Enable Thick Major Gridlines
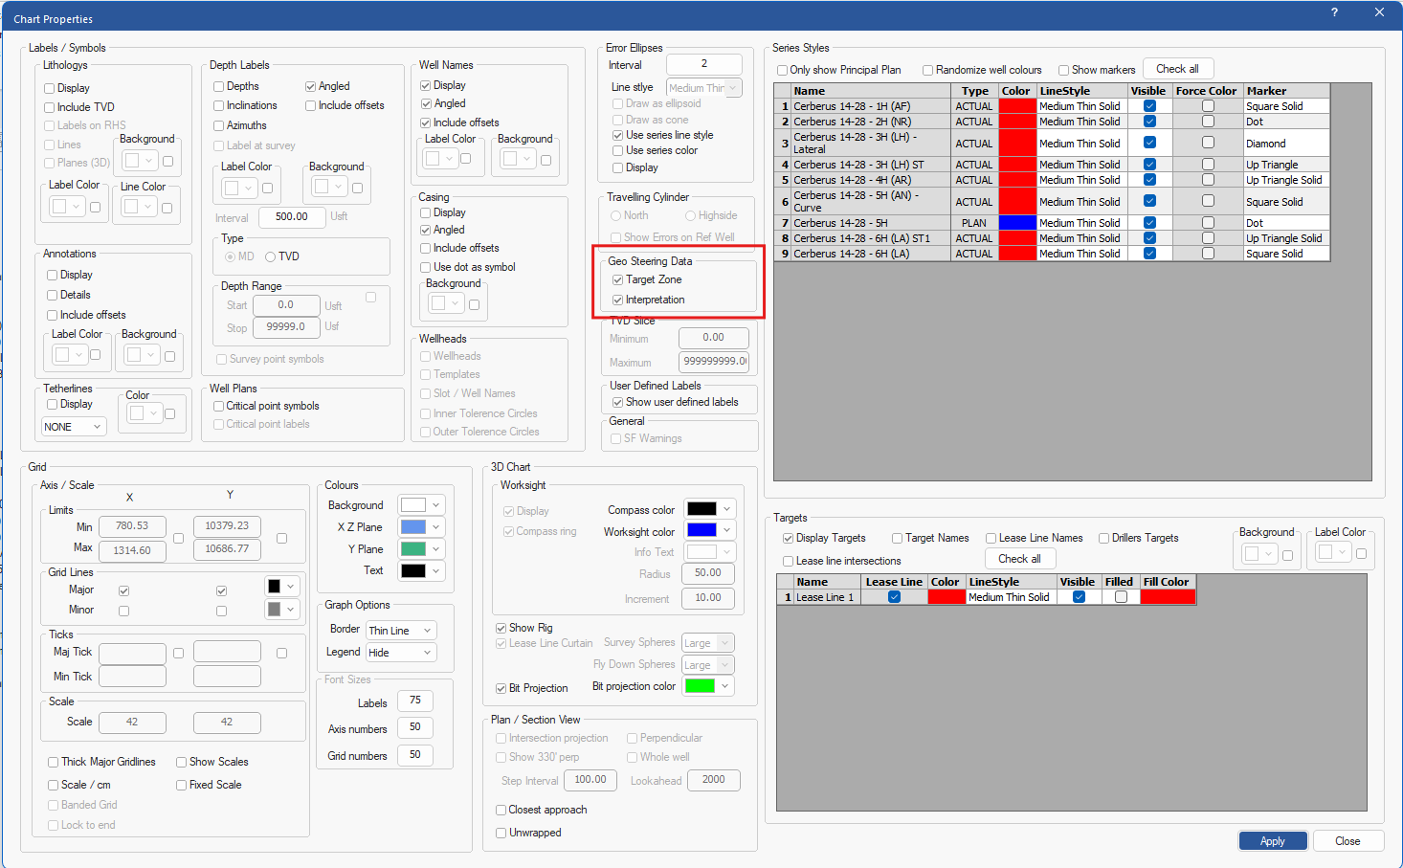The width and height of the screenshot is (1403, 868). tap(54, 763)
